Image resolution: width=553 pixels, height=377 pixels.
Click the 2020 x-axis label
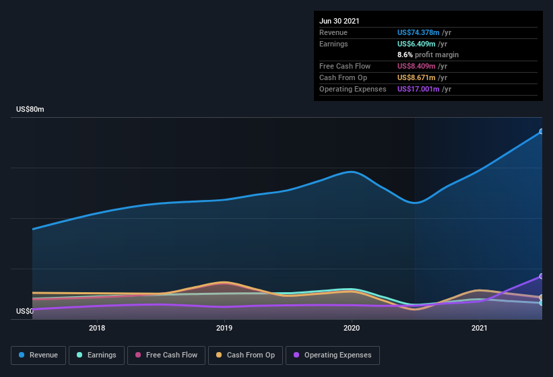[x=352, y=328]
